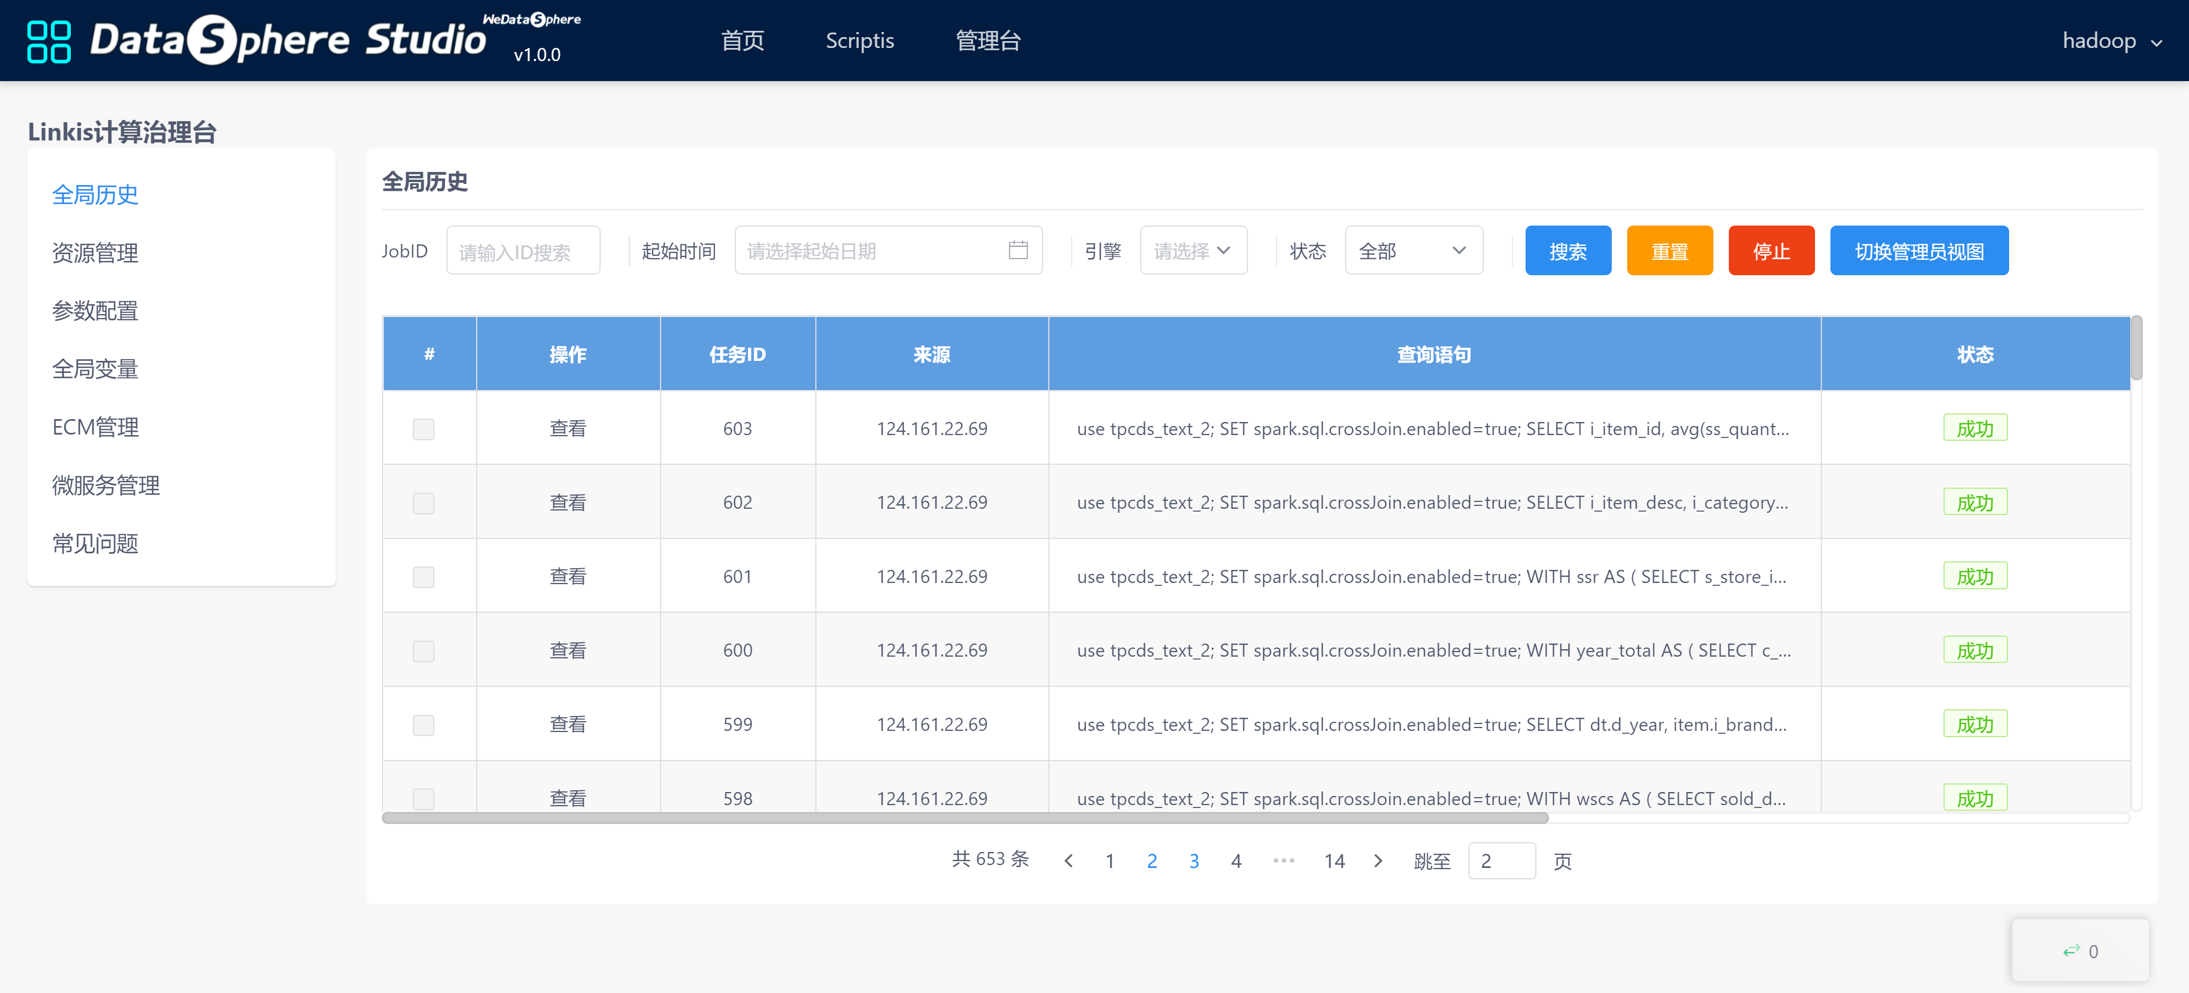
Task: Click the ellipsis jump-pages icon in pagination
Action: click(1283, 861)
